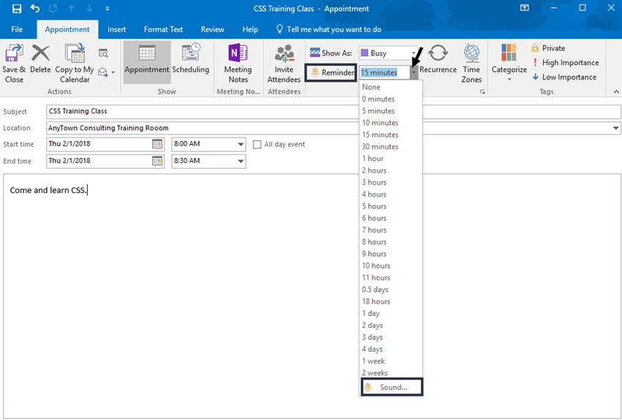Delete this appointment

(40, 59)
